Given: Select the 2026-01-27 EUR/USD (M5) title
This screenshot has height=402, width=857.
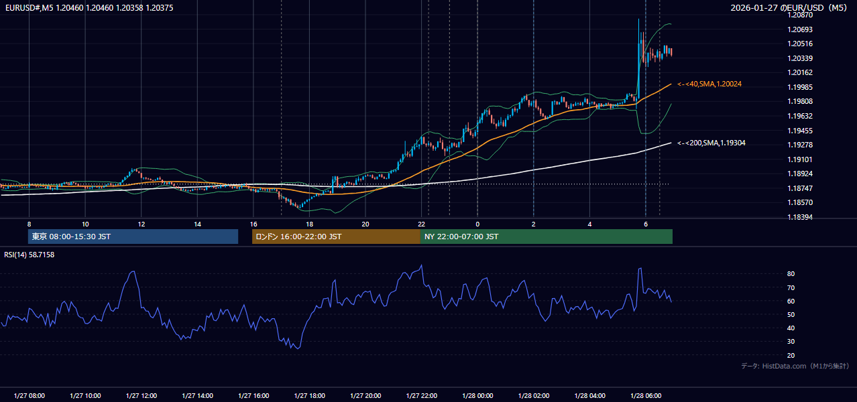Looking at the screenshot, I should (x=789, y=7).
